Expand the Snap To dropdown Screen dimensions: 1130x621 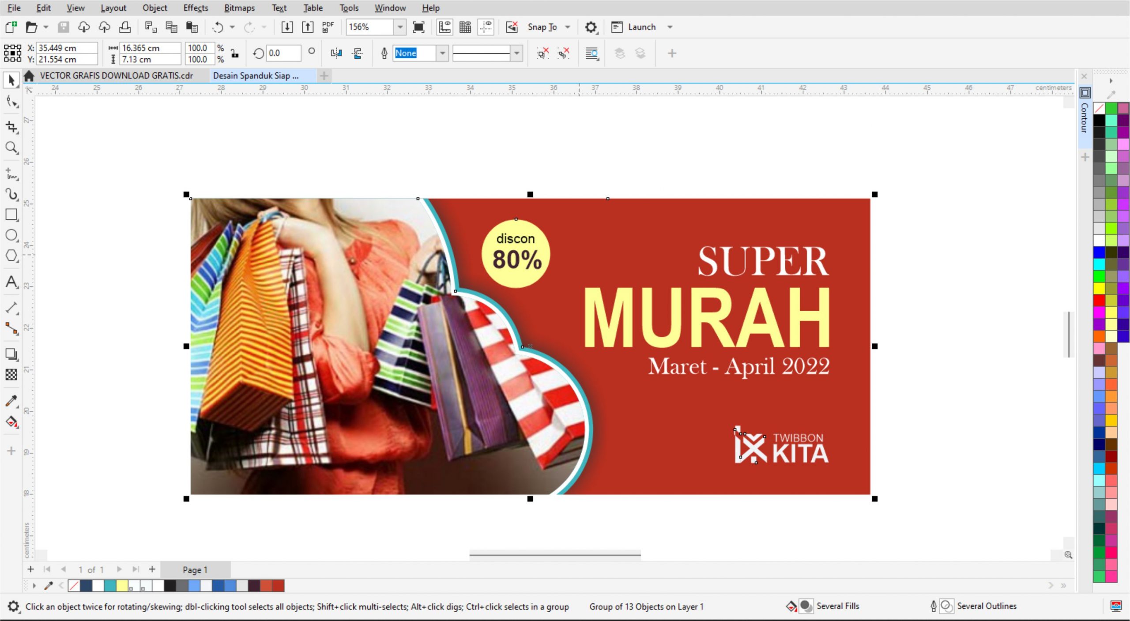pyautogui.click(x=568, y=27)
